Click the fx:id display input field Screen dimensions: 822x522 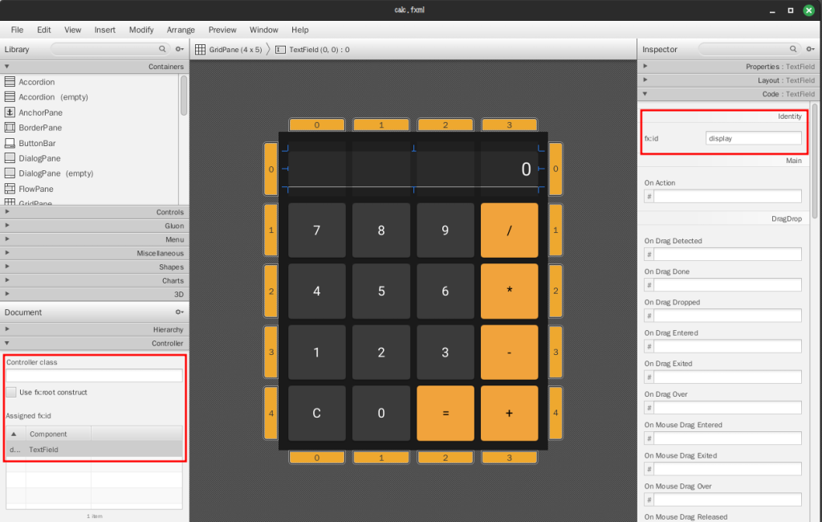753,138
